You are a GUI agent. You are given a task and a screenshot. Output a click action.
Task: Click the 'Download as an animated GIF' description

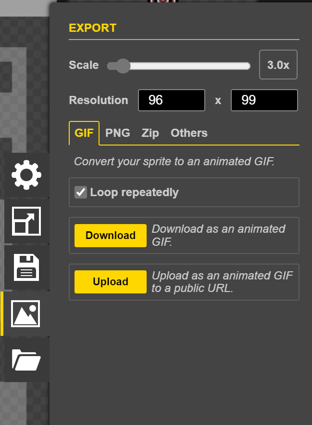tap(219, 235)
